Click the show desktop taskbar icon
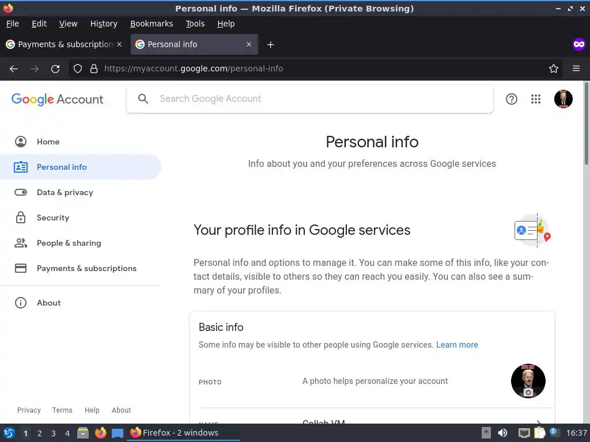The image size is (590, 442). (x=118, y=433)
